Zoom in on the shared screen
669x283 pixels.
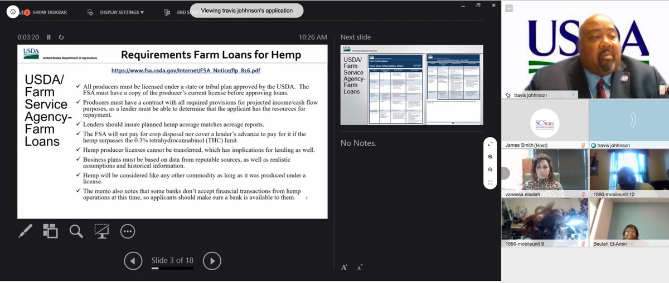pyautogui.click(x=490, y=157)
